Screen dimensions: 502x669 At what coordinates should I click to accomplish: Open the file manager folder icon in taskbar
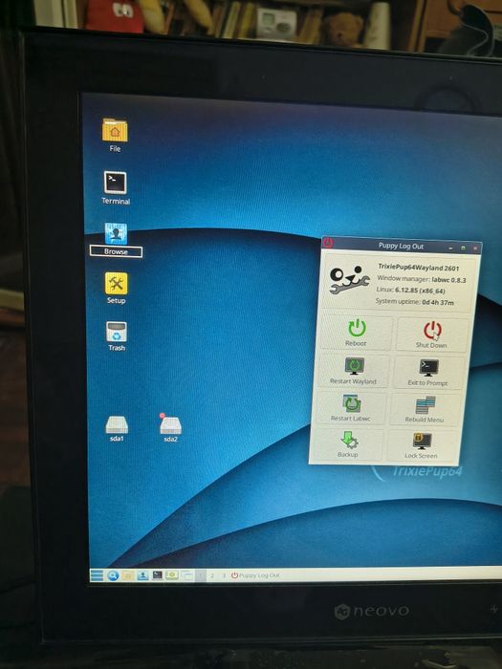127,575
